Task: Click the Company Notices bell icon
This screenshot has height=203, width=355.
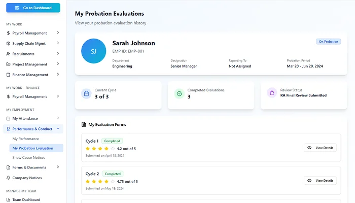Action: point(8,178)
